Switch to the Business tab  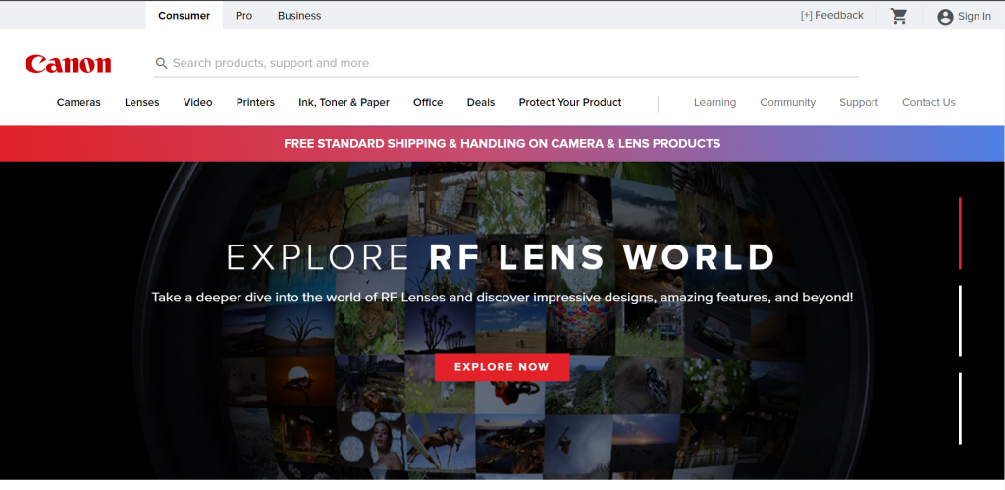point(299,16)
